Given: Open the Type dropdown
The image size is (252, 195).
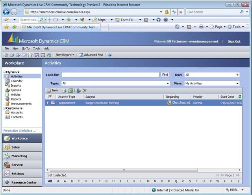Looking at the screenshot, I should [115, 83].
